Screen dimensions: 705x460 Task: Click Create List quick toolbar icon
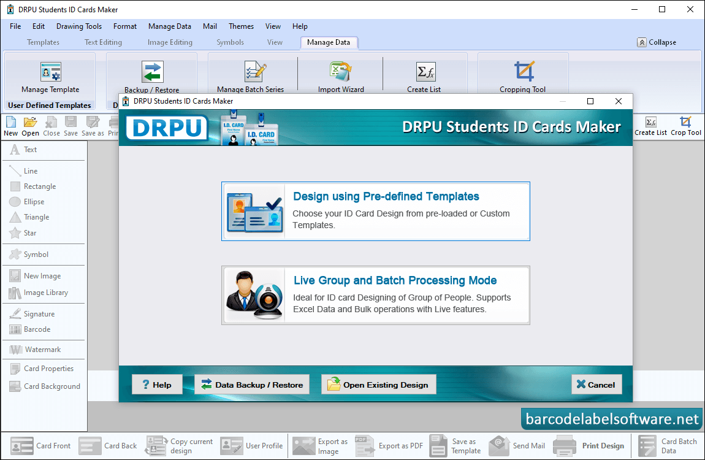(x=650, y=126)
